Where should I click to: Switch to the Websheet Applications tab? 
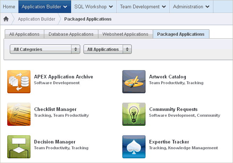pos(126,34)
